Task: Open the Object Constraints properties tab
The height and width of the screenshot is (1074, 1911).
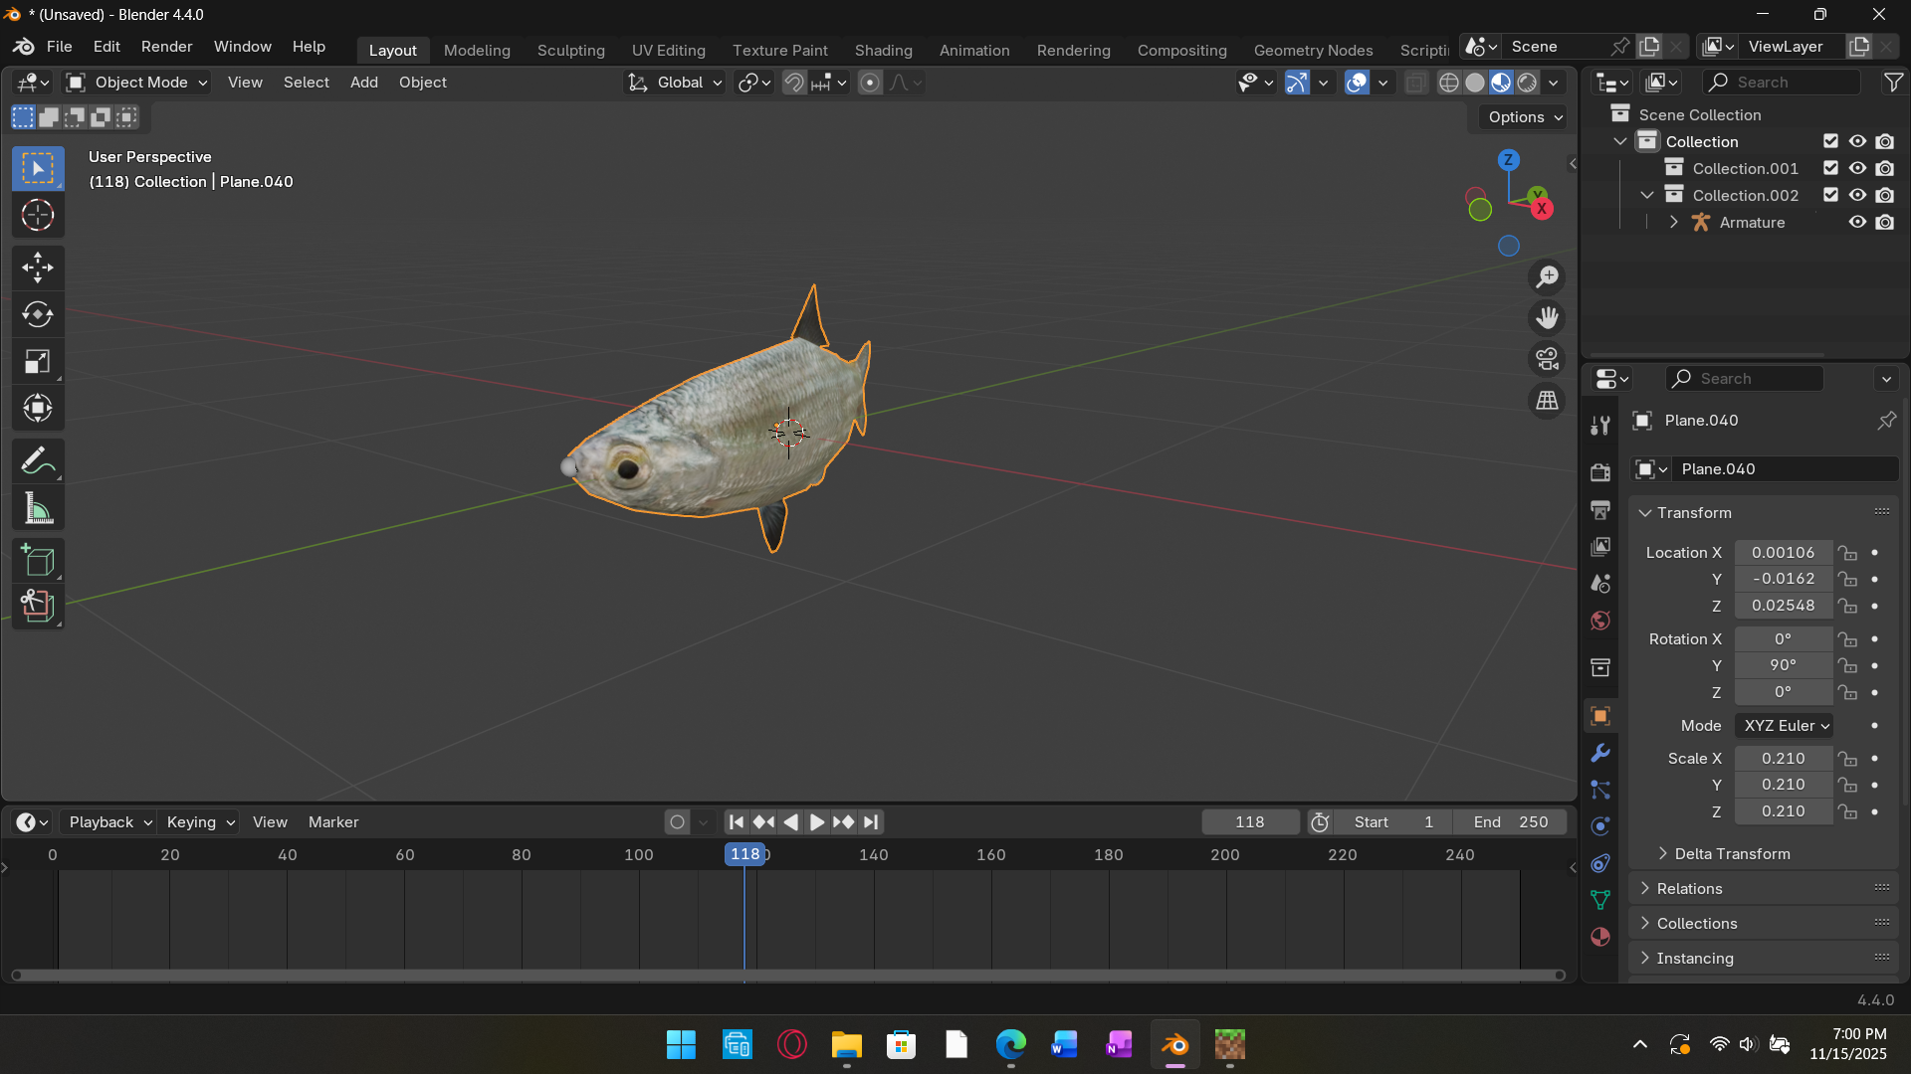Action: (x=1600, y=863)
